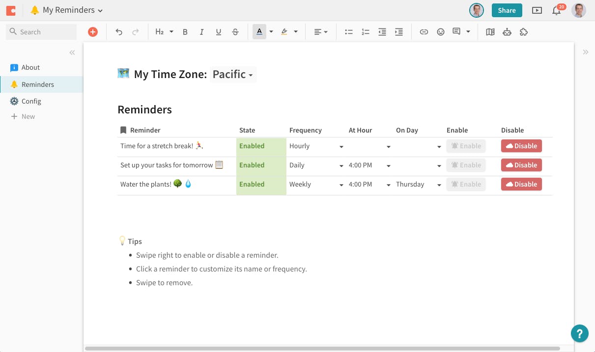Toggle strikethrough formatting
The height and width of the screenshot is (352, 595).
pos(235,32)
